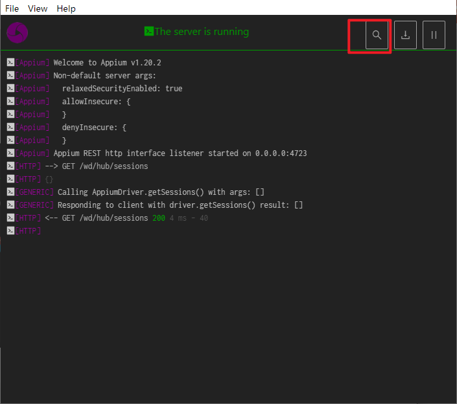Image resolution: width=457 pixels, height=404 pixels.
Task: Click the magnifier Start Inspector Session button
Action: (x=377, y=35)
